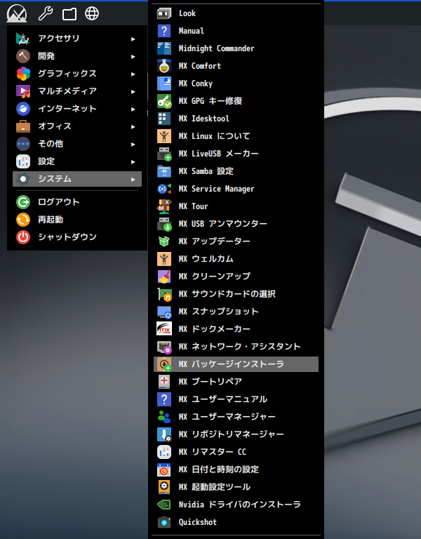Viewport: 421px width, 539px height.
Task: Open the globe web browser icon
Action: (x=92, y=13)
